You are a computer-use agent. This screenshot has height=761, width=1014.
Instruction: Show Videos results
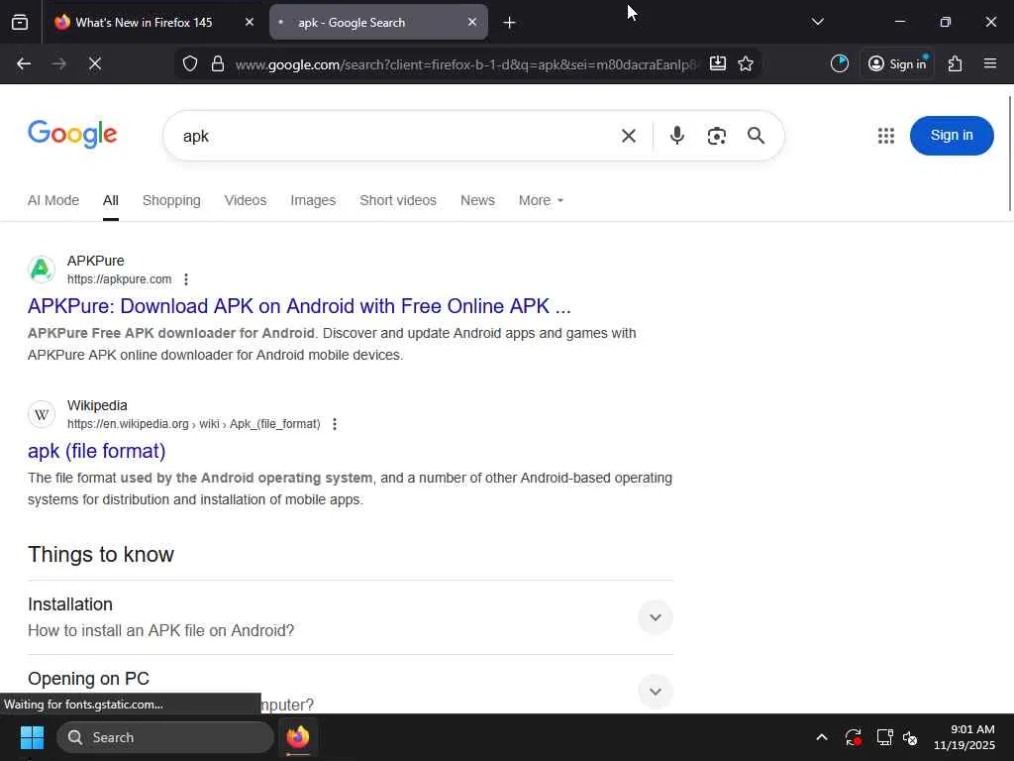(246, 200)
